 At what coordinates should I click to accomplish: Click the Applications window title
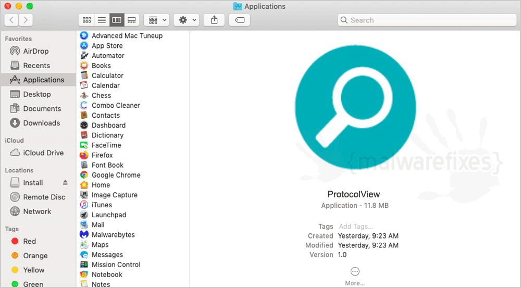pyautogui.click(x=265, y=6)
